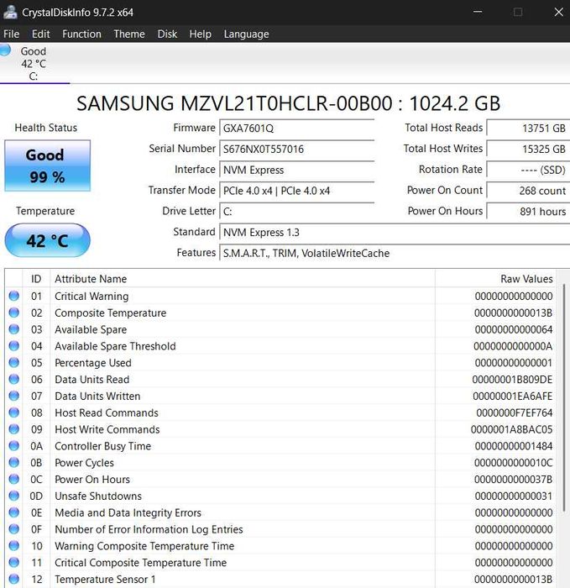570x588 pixels.
Task: Click the Attribute Name column header
Action: click(x=243, y=279)
